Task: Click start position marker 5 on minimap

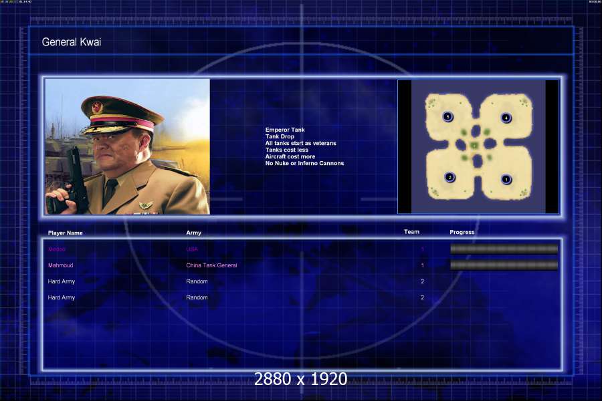Action: point(447,117)
